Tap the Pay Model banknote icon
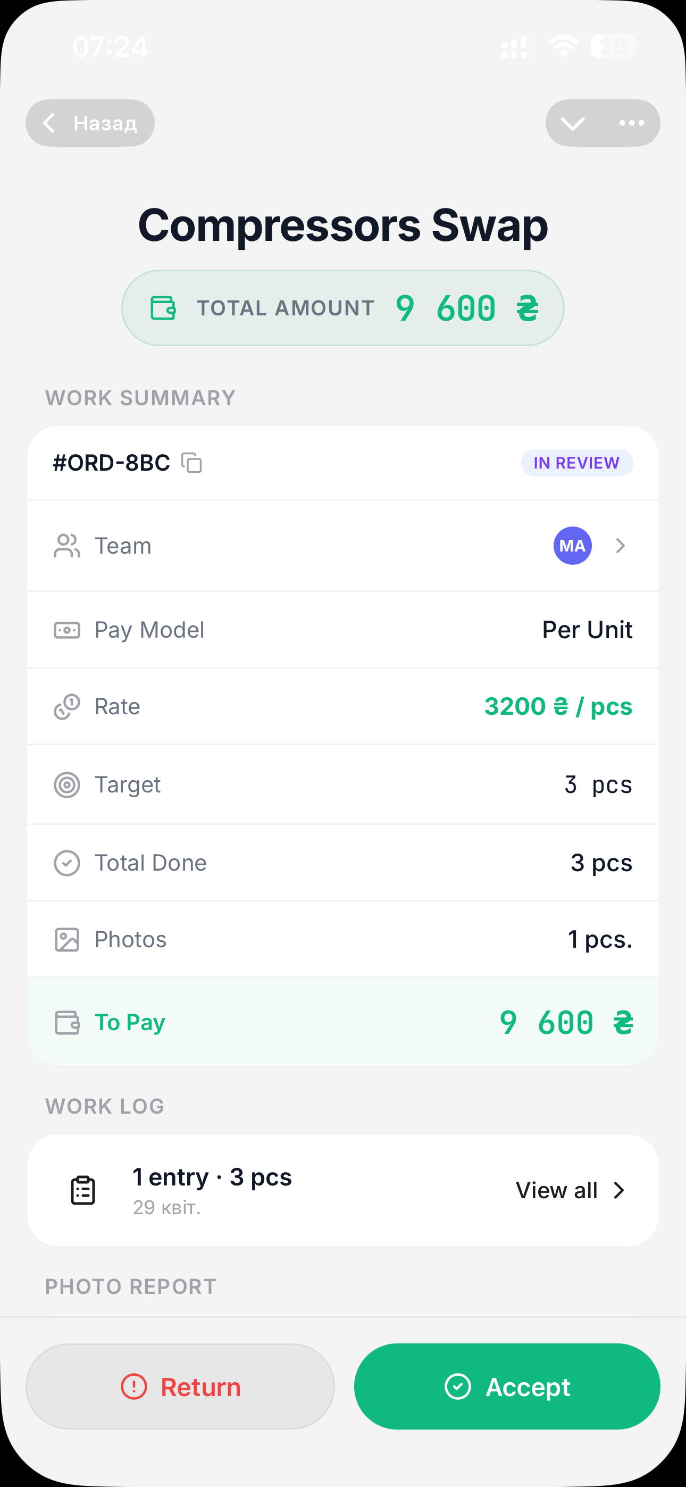Screen dimensions: 686x1487 coord(67,630)
